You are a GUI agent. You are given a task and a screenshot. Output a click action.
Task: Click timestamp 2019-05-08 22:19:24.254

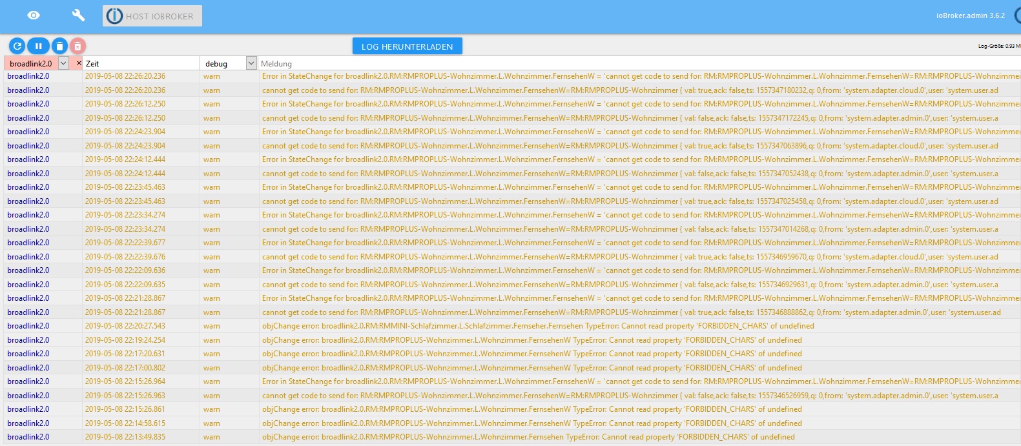tap(125, 340)
